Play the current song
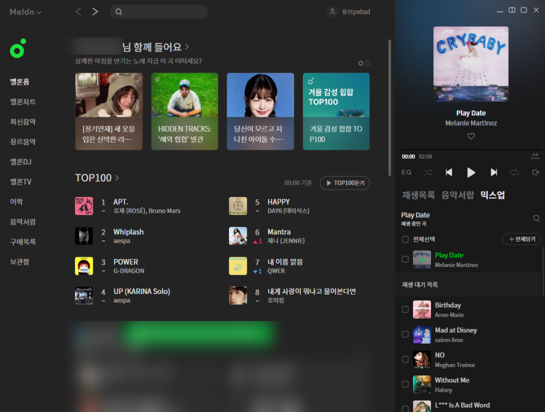Viewport: 545px width, 412px height. [471, 173]
